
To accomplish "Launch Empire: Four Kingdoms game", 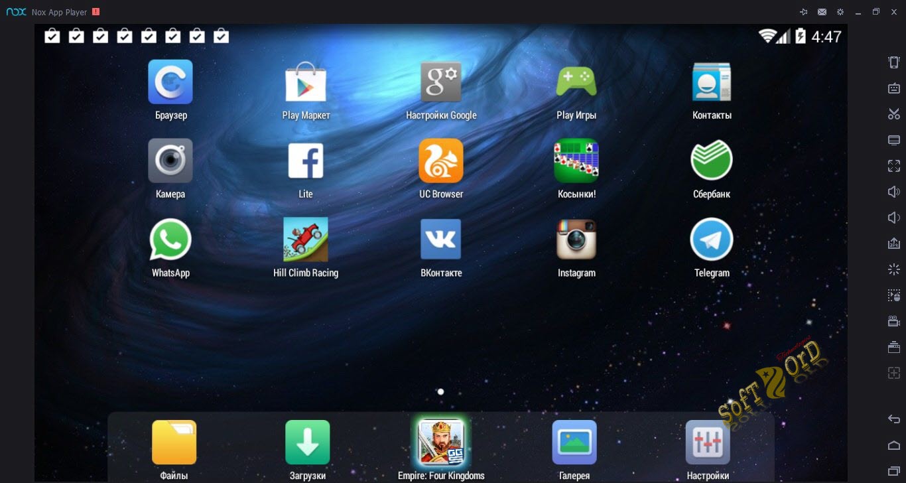I will click(441, 442).
